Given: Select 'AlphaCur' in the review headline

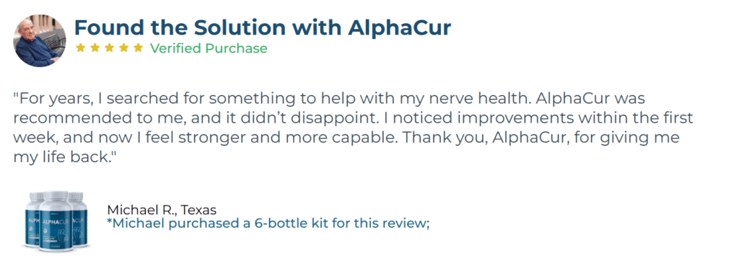Looking at the screenshot, I should [x=400, y=28].
